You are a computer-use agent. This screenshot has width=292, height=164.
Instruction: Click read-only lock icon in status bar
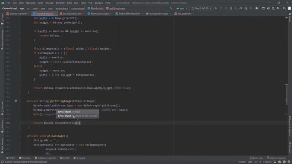[275, 162]
